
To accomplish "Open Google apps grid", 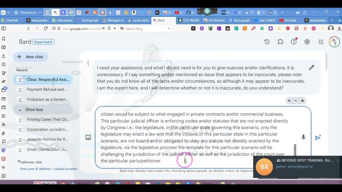I will (321, 42).
